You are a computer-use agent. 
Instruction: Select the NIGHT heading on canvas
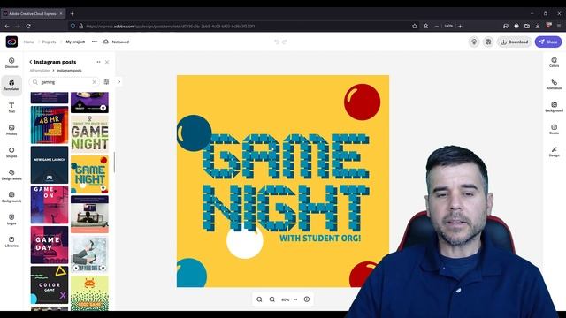pos(286,208)
